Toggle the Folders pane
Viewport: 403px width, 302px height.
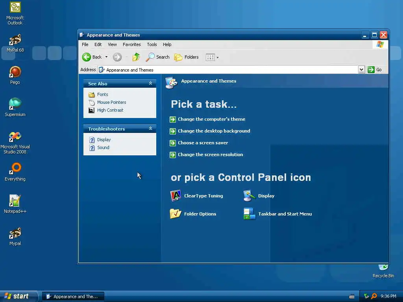tap(187, 57)
